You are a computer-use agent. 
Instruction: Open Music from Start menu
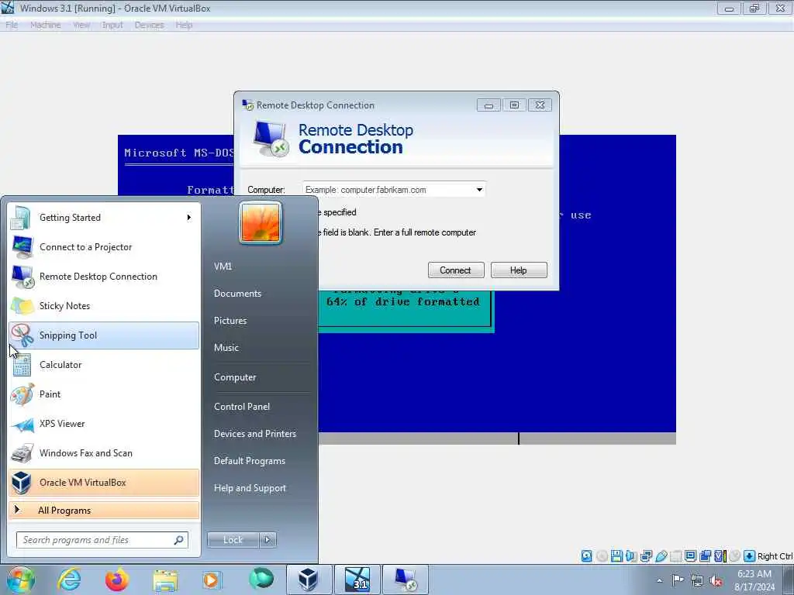click(x=226, y=348)
